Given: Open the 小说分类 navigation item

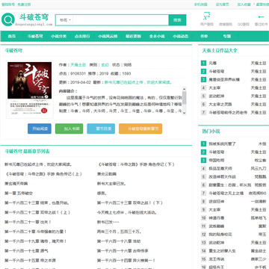Looking at the screenshot, I should (x=59, y=36).
